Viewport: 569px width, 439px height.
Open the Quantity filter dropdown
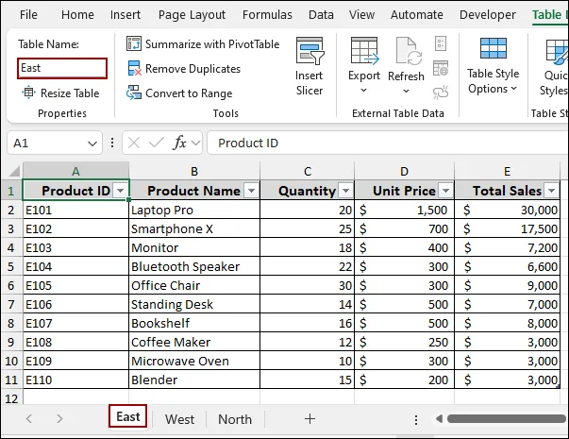pos(345,191)
